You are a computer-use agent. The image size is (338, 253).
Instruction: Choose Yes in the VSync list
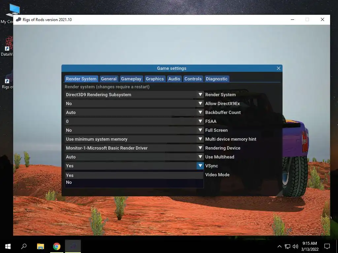click(x=134, y=175)
